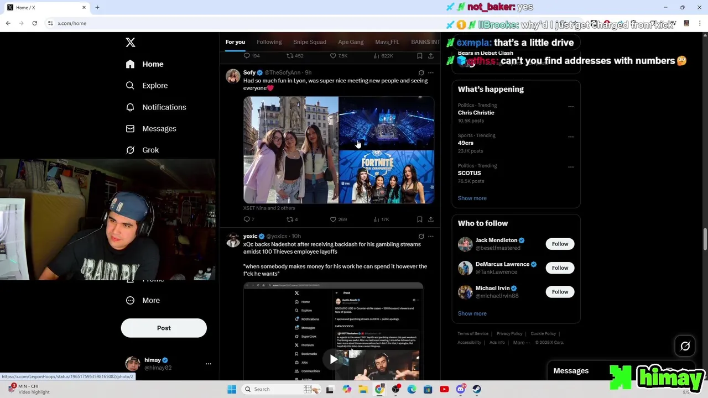Click the Post button
708x398 pixels.
pyautogui.click(x=164, y=328)
